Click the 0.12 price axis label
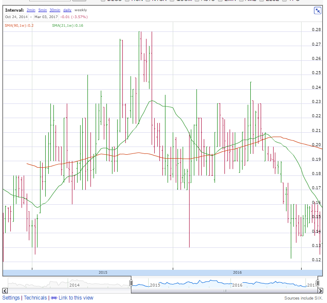Screen dimensions: 327x303 point(316,260)
